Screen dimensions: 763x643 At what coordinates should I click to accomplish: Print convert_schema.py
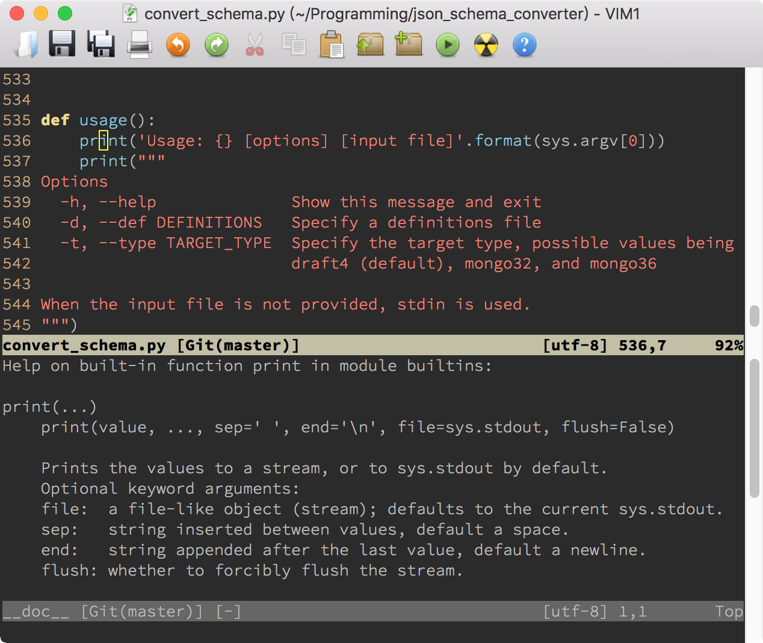[139, 45]
